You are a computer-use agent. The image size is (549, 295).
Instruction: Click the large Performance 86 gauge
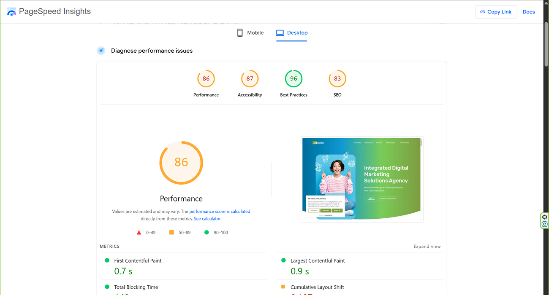181,163
